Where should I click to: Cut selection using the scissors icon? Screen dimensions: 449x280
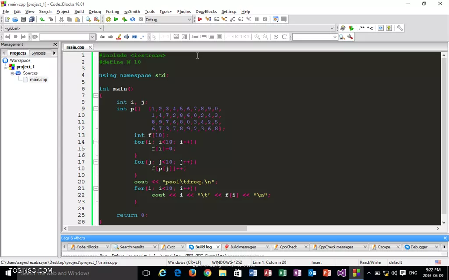click(61, 19)
